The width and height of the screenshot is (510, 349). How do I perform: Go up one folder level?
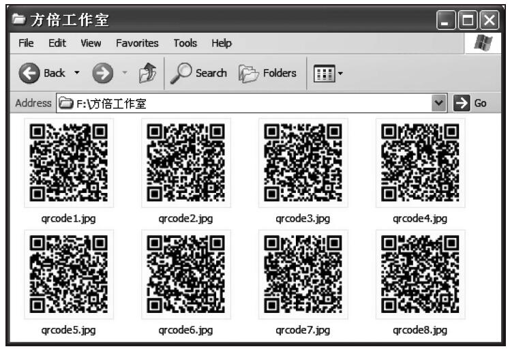pos(146,73)
